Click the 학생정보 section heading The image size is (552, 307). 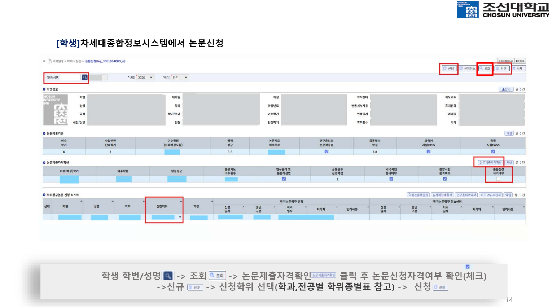(x=52, y=89)
